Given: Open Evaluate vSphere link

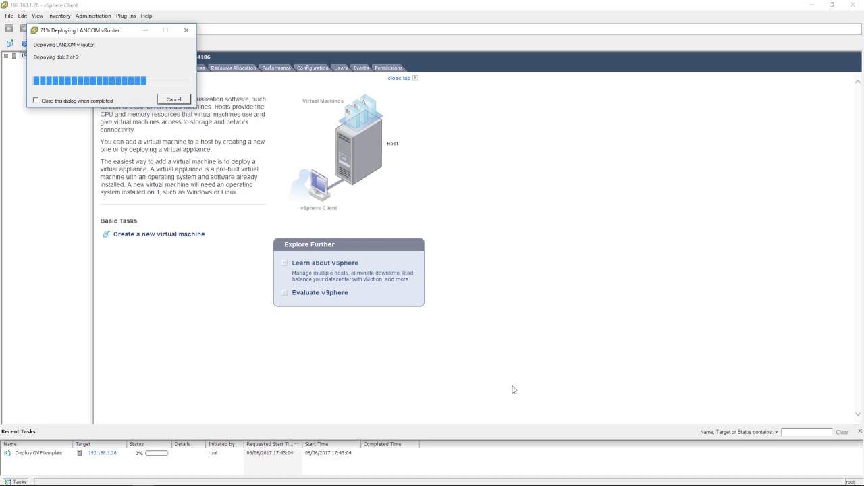Looking at the screenshot, I should point(320,292).
